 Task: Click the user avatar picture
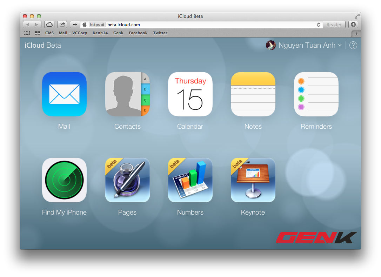271,45
